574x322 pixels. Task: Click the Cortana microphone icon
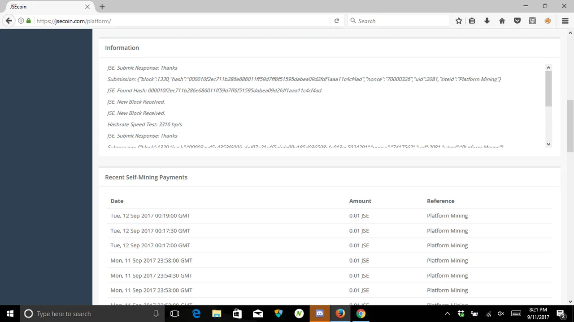tap(156, 314)
